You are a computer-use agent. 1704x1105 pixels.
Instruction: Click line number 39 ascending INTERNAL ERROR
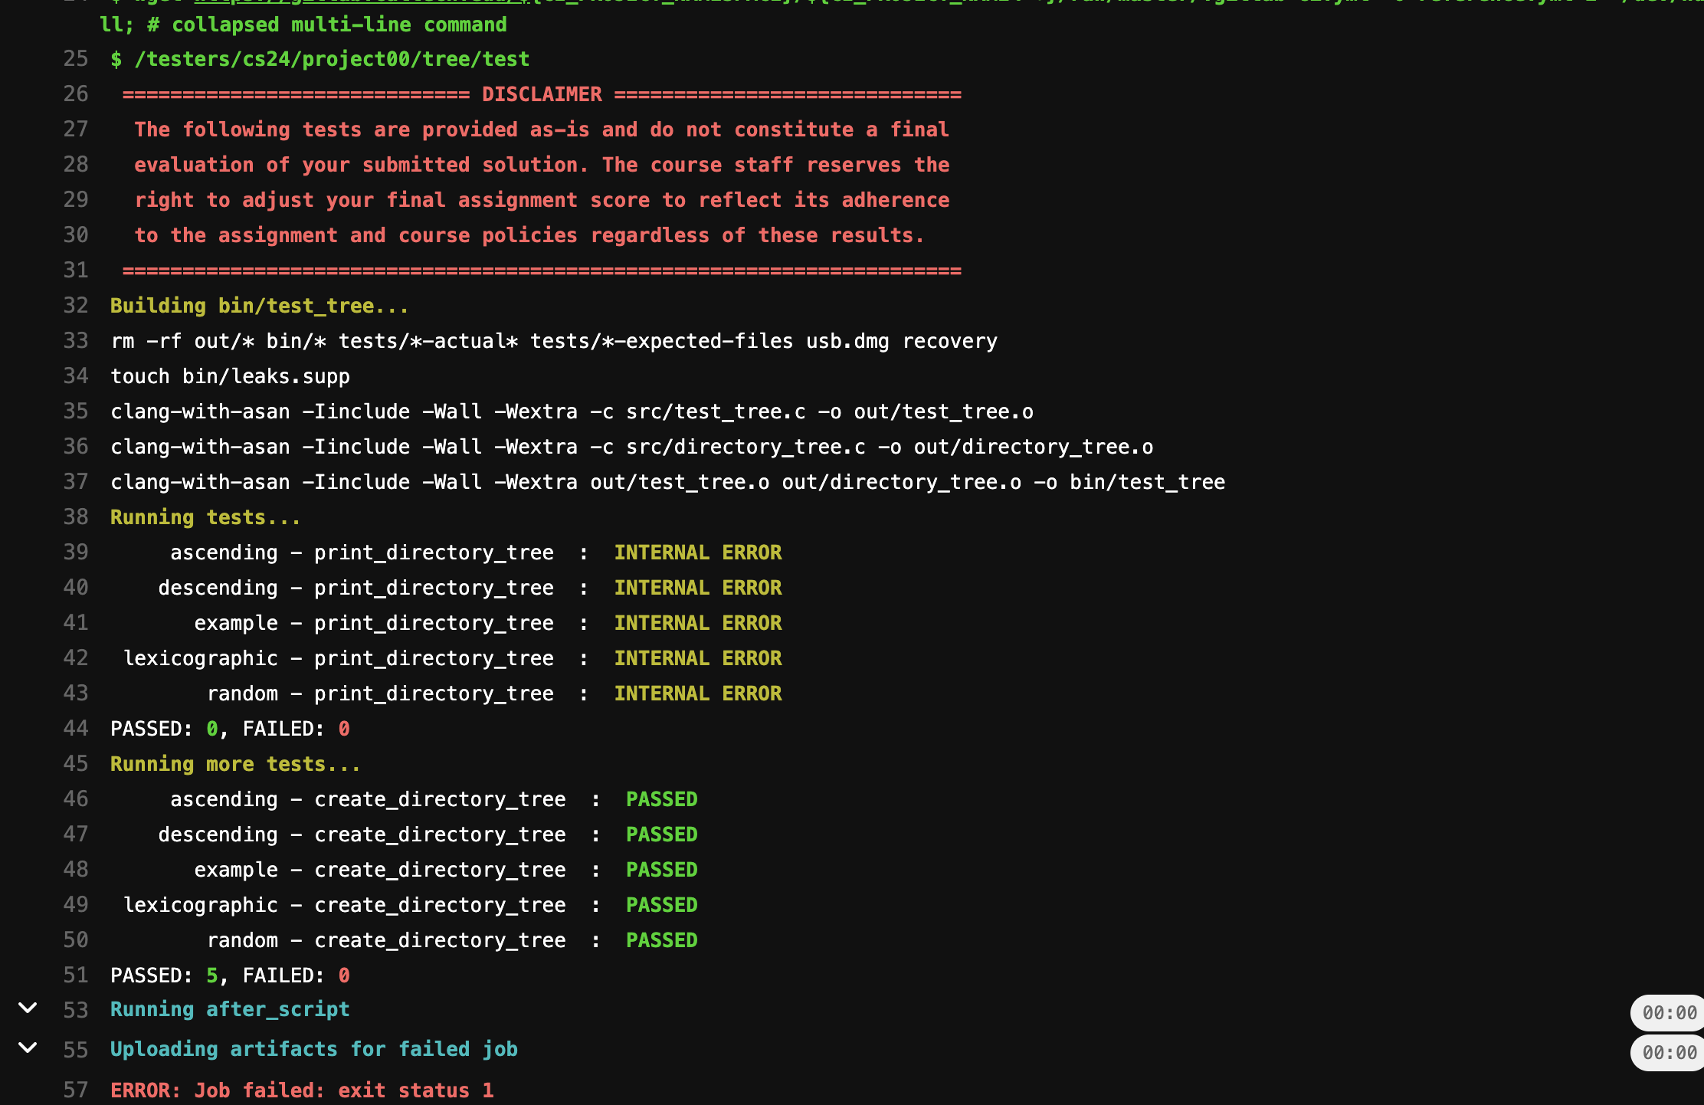76,552
